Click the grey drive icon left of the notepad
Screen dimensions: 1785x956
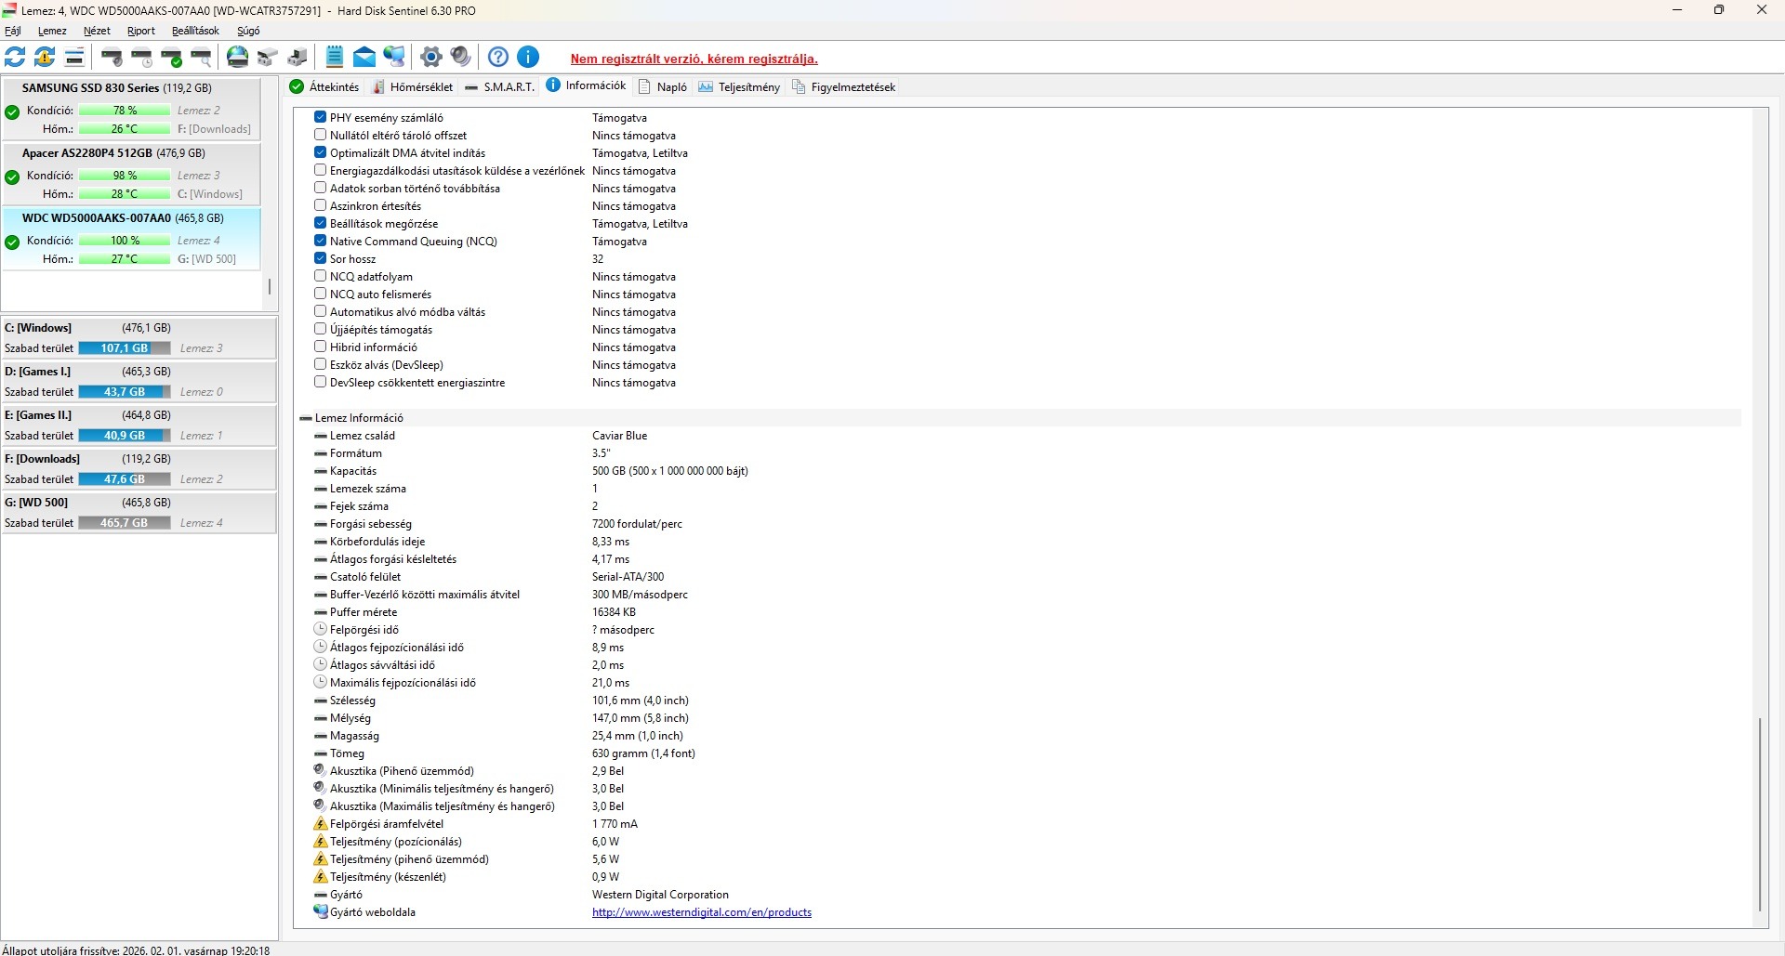[x=297, y=58]
